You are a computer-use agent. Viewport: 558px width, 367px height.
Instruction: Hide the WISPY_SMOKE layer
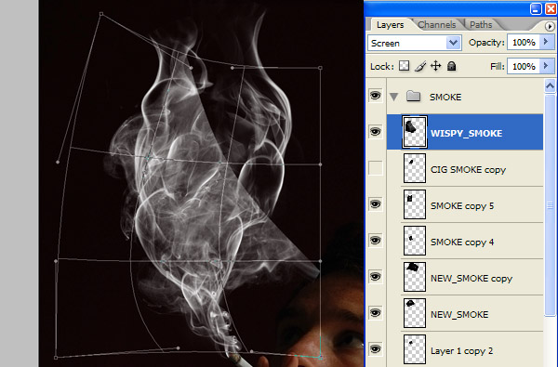coord(375,132)
